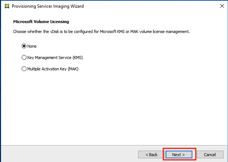Abort the wizard with Cancel
Screen dimensions: 228x162
tap(210, 155)
